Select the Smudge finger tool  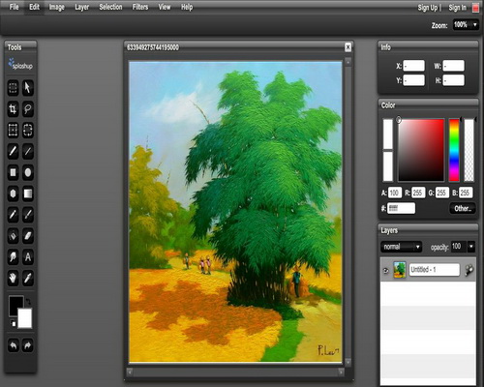[x=13, y=257]
